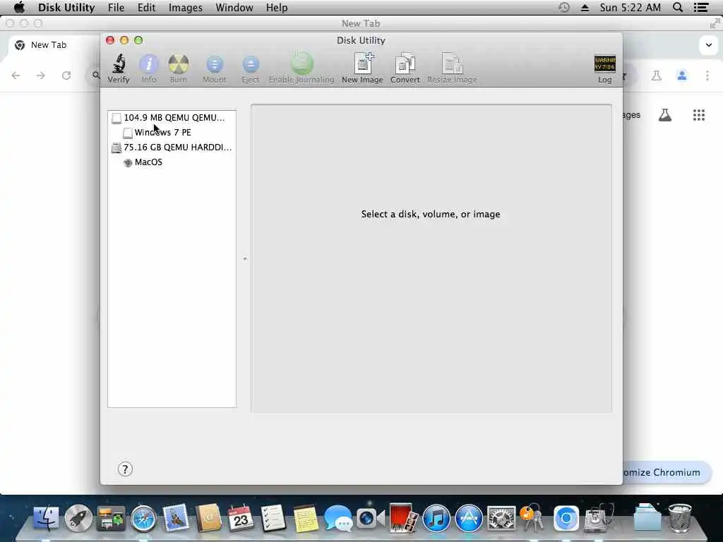Open the folder stack in the Dock
The height and width of the screenshot is (542, 723).
(x=647, y=517)
